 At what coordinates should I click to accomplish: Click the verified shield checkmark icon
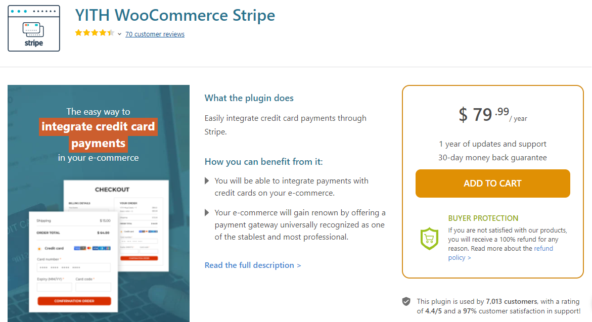[406, 301]
